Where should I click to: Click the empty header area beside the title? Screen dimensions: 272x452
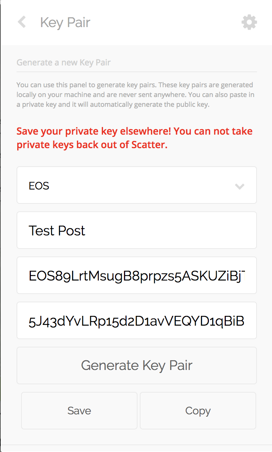click(x=165, y=23)
